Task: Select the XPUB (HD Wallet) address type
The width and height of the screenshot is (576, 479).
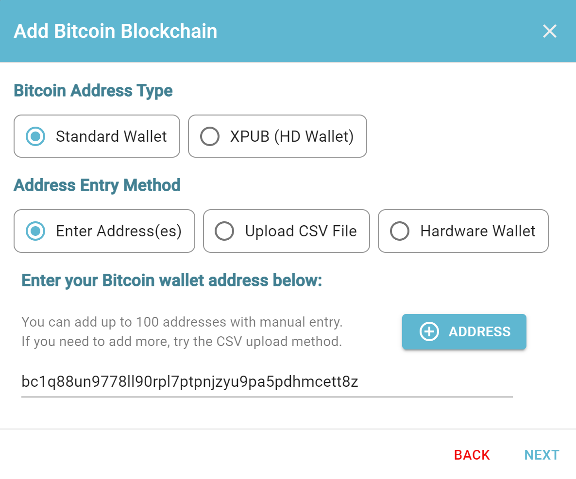Action: coord(277,136)
